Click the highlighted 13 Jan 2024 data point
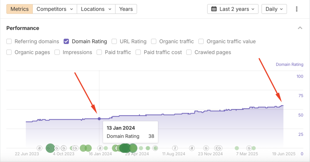The width and height of the screenshot is (310, 162). point(99,119)
